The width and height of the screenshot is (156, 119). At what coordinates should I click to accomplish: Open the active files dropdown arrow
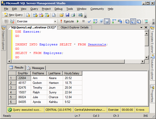coord(141,28)
